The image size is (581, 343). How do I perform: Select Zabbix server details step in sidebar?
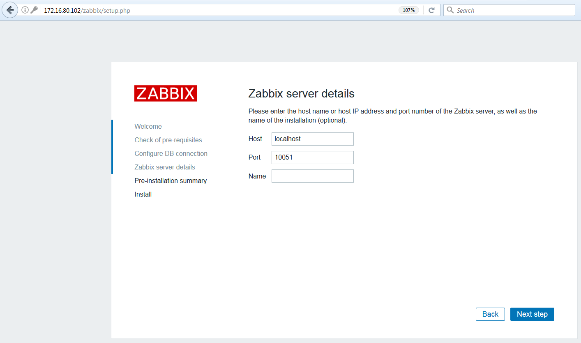165,167
